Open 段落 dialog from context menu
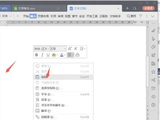 (63, 100)
